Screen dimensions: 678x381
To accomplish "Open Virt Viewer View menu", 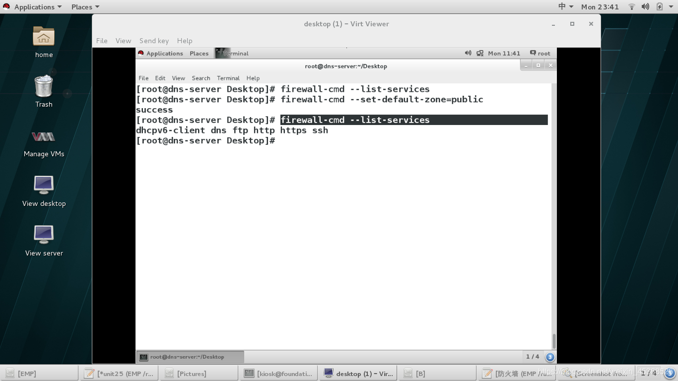I will click(123, 41).
